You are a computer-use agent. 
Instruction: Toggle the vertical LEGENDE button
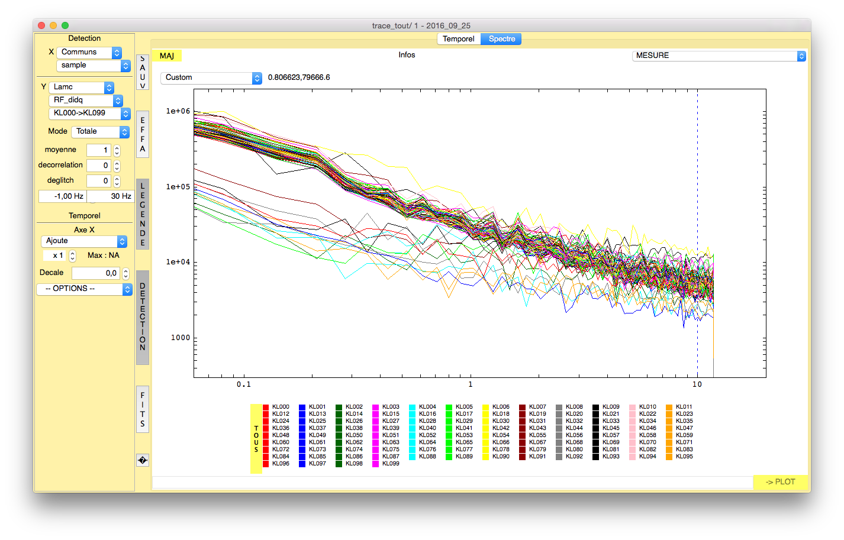tap(143, 214)
